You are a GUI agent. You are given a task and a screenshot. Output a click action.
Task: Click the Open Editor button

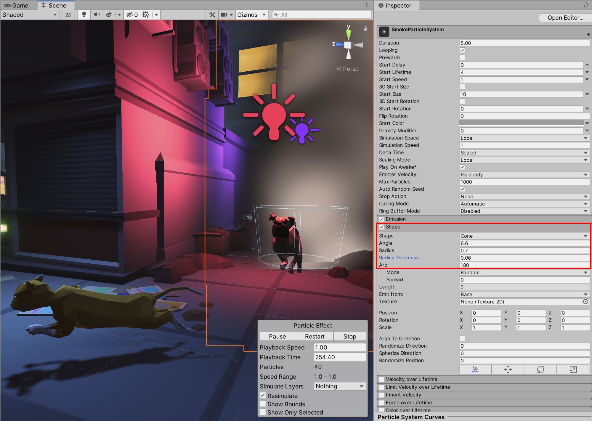tap(565, 17)
